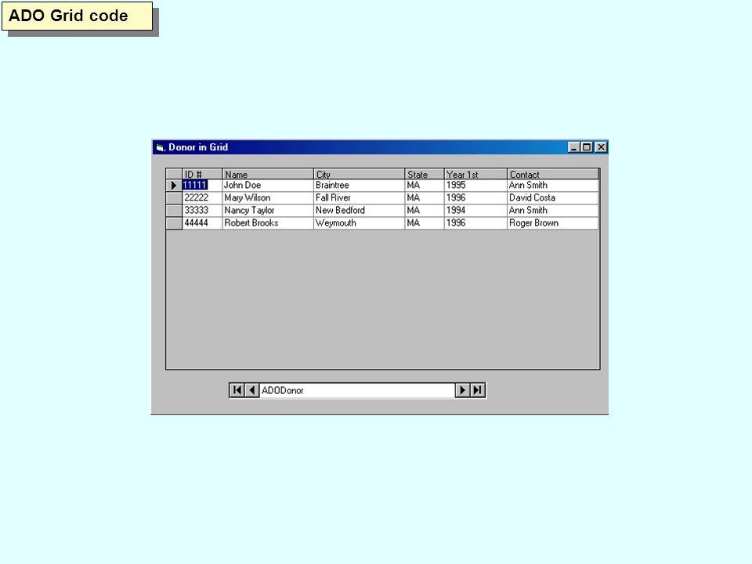Image resolution: width=752 pixels, height=564 pixels.
Task: Select the 33333 ID cell
Action: point(202,211)
